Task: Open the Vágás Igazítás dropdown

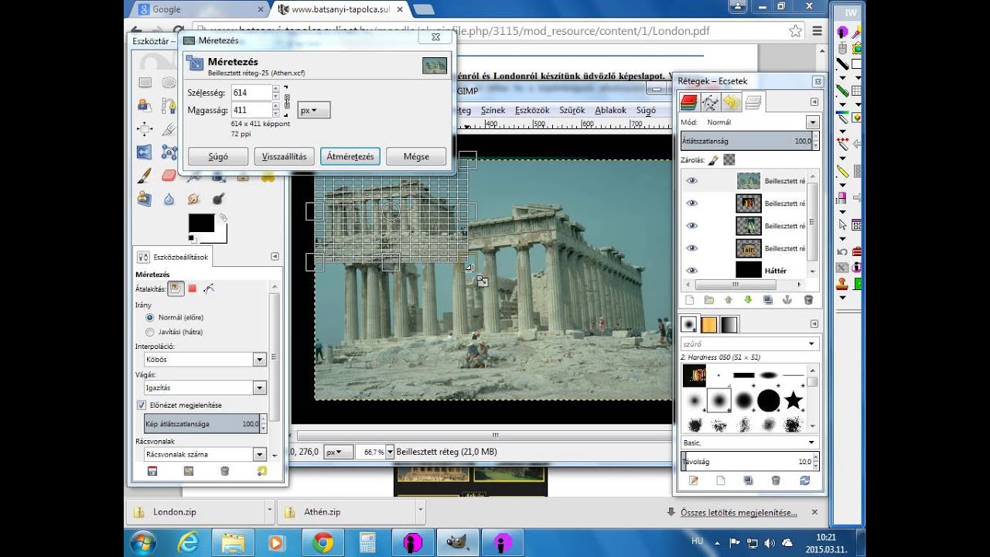Action: pos(260,388)
